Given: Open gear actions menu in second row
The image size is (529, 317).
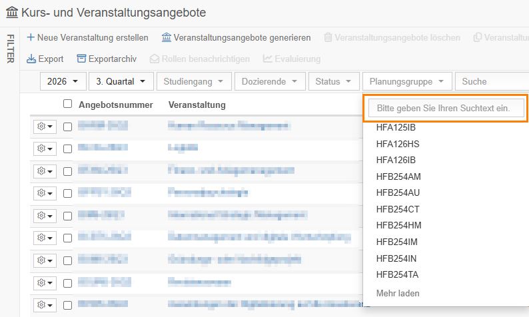Looking at the screenshot, I should coord(45,149).
